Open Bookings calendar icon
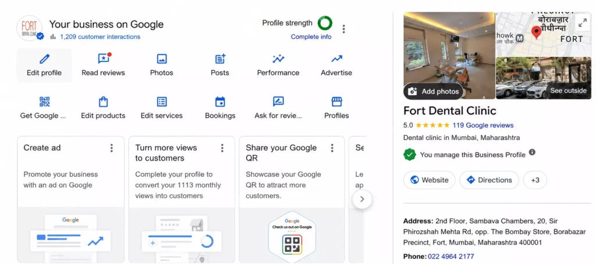The image size is (596, 264). pyautogui.click(x=220, y=102)
